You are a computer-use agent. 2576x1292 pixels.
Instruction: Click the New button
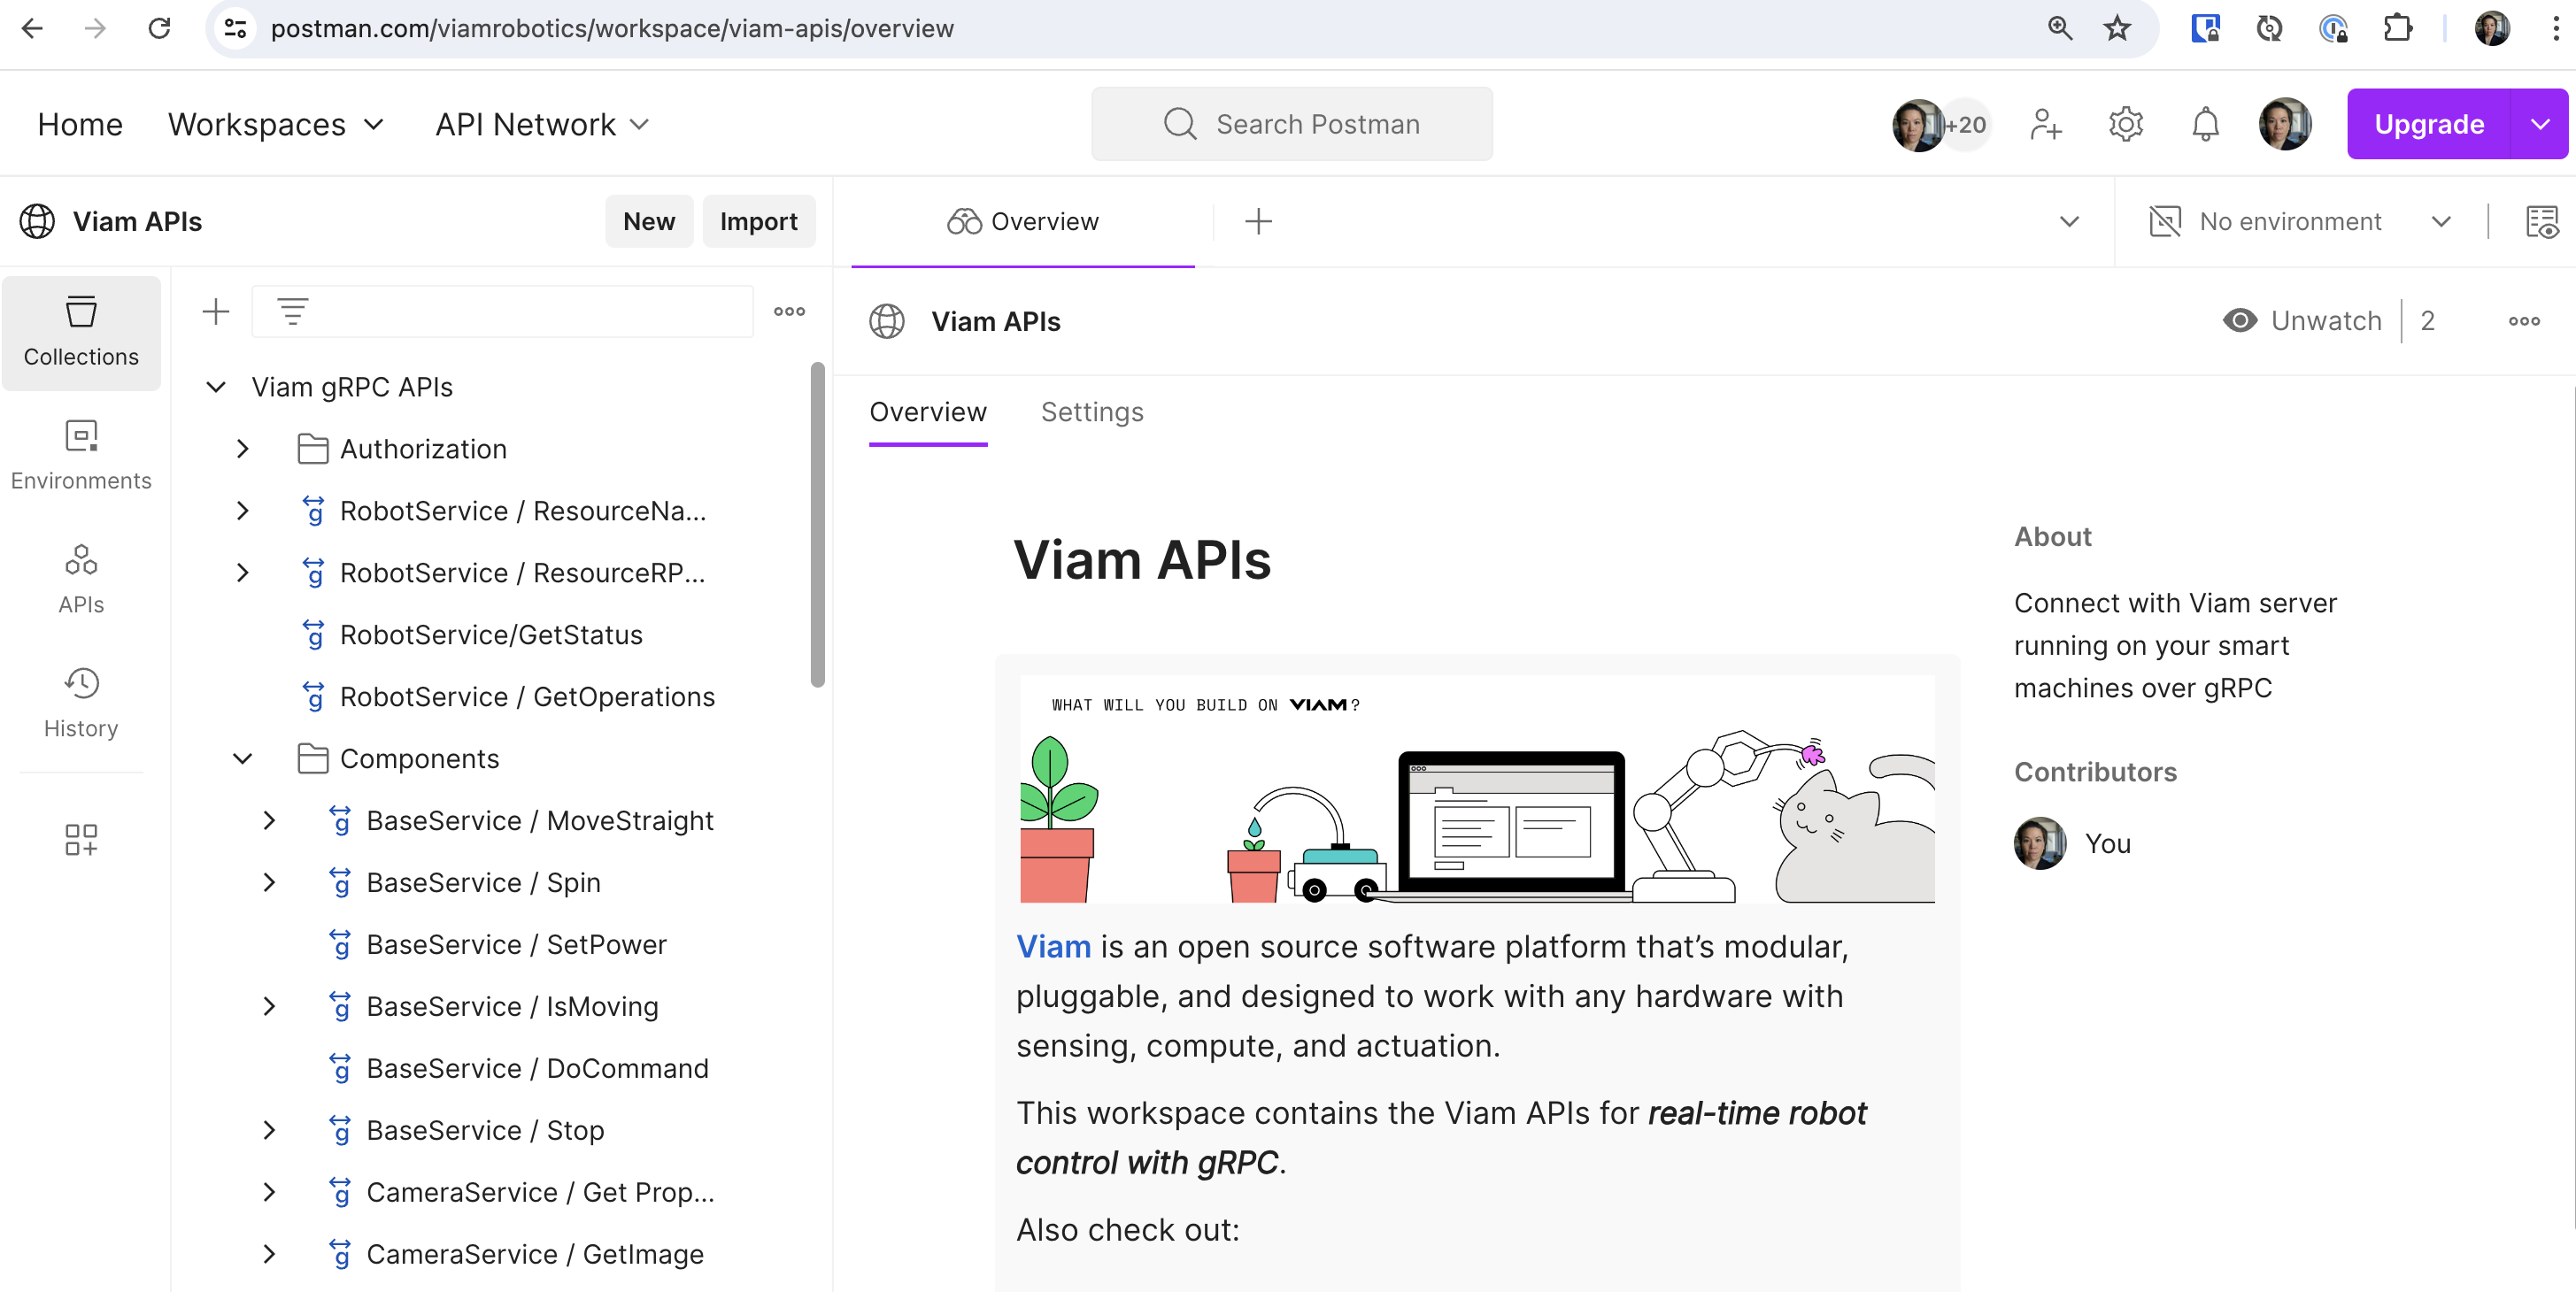[x=649, y=221]
